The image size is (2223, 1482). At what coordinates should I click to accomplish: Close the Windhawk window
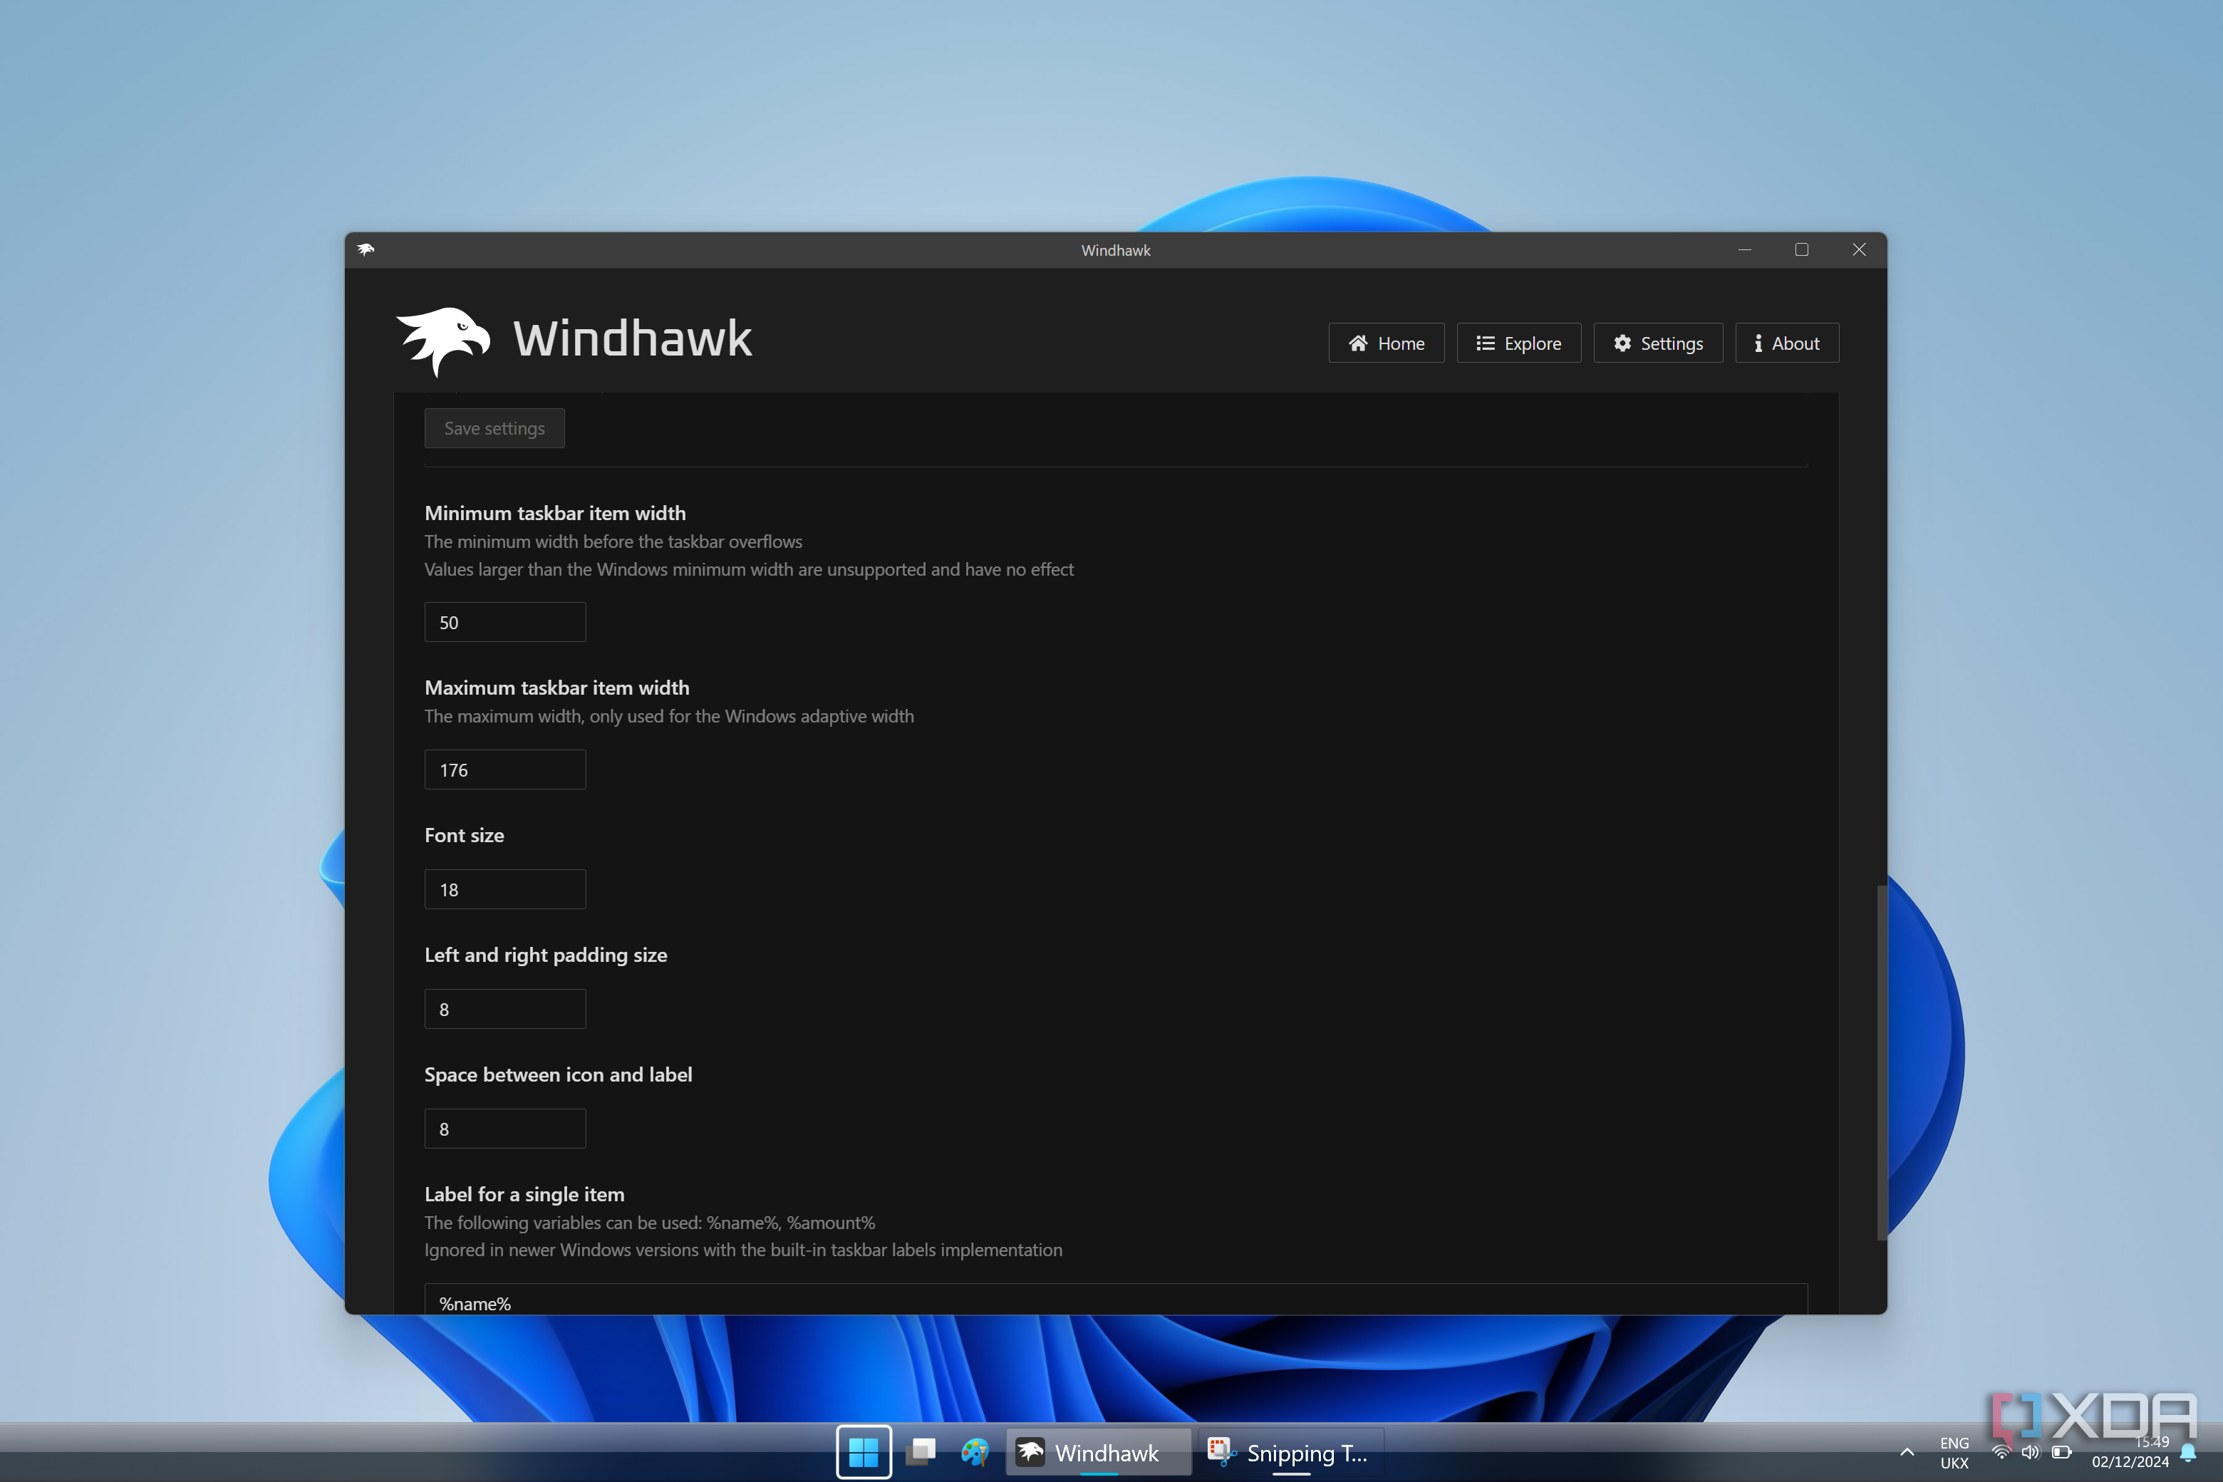1859,249
